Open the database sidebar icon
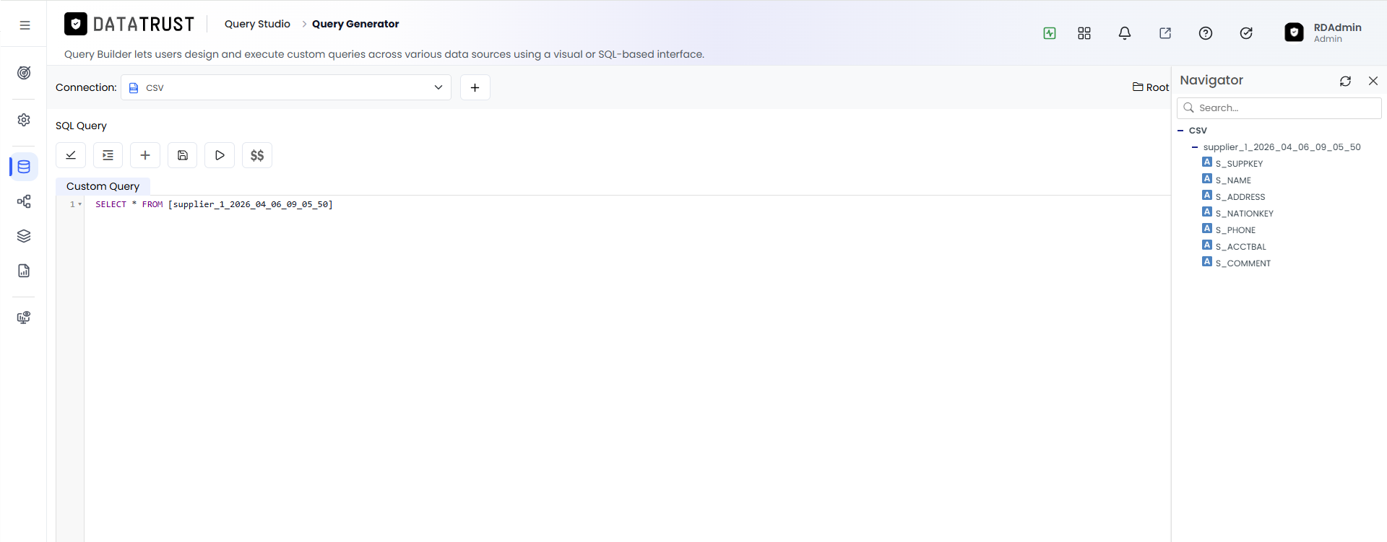This screenshot has width=1387, height=542. coord(24,167)
